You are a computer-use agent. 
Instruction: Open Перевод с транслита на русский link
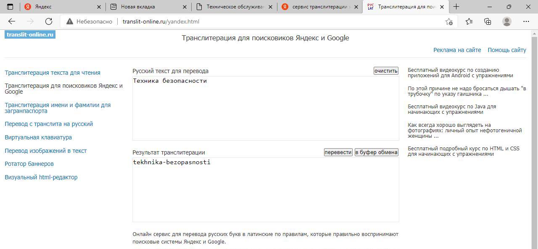click(x=49, y=124)
